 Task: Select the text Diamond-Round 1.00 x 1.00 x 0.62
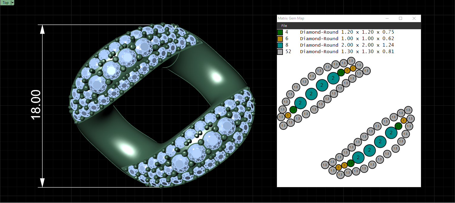tap(347, 38)
